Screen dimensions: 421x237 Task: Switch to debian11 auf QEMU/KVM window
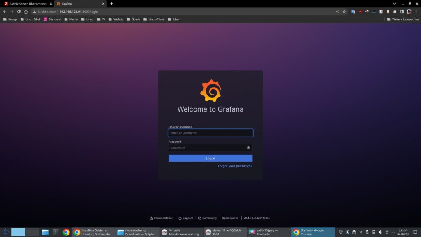(x=225, y=232)
